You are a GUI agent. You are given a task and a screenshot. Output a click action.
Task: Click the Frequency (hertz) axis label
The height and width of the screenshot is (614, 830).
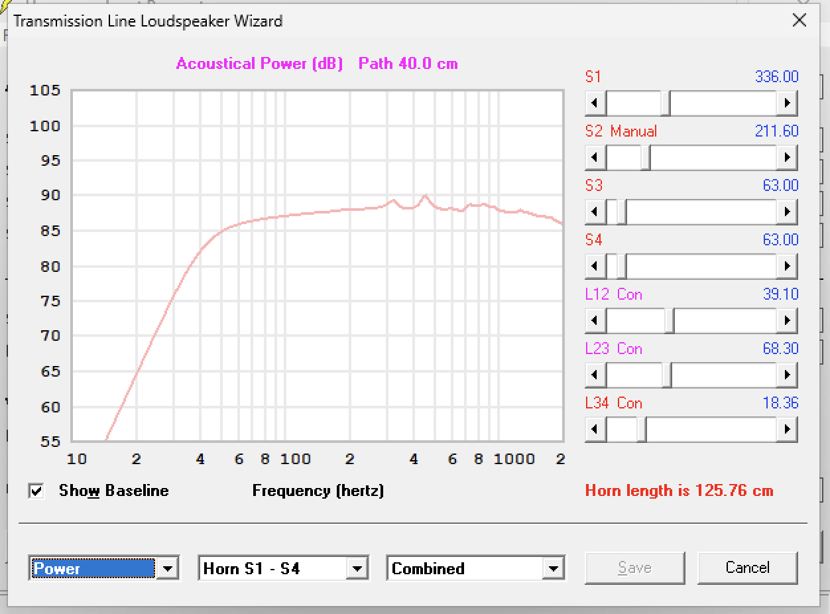(x=318, y=491)
